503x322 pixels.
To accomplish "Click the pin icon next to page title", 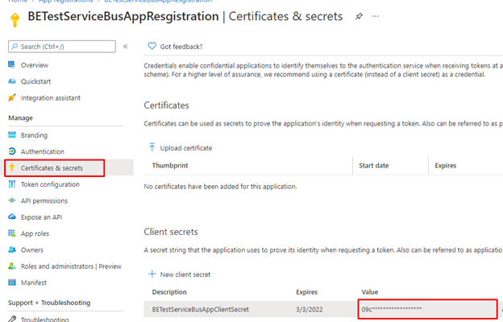I will coord(359,16).
